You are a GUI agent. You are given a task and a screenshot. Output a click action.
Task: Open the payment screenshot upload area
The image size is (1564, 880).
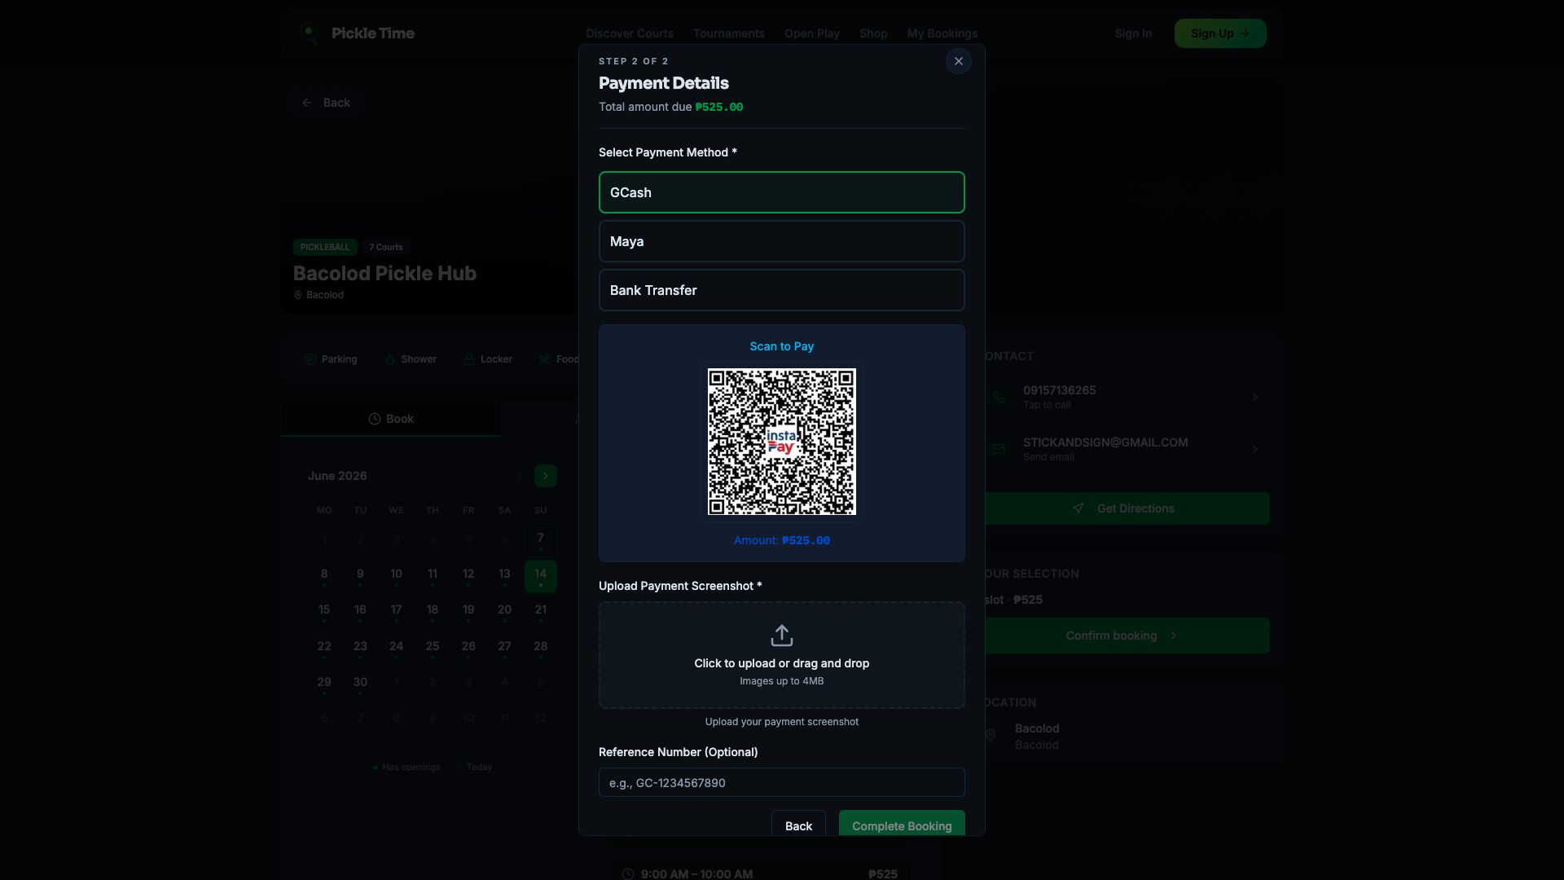click(x=782, y=655)
